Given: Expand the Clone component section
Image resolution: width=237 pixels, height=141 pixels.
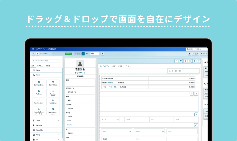Looking at the screenshot, I should coord(46,121).
